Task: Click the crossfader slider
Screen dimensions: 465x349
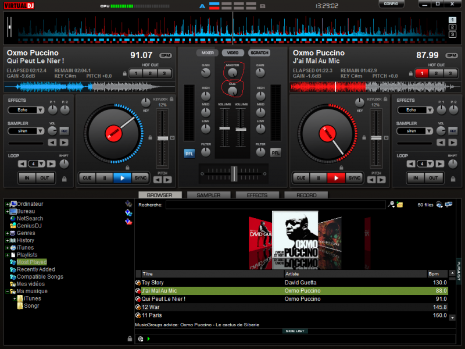Action: pyautogui.click(x=233, y=173)
